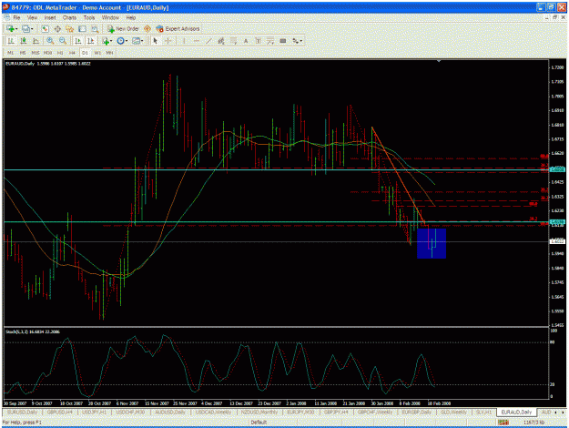Expand the new chart dropdown arrow
Screen dimensions: 569x428
(16, 28)
